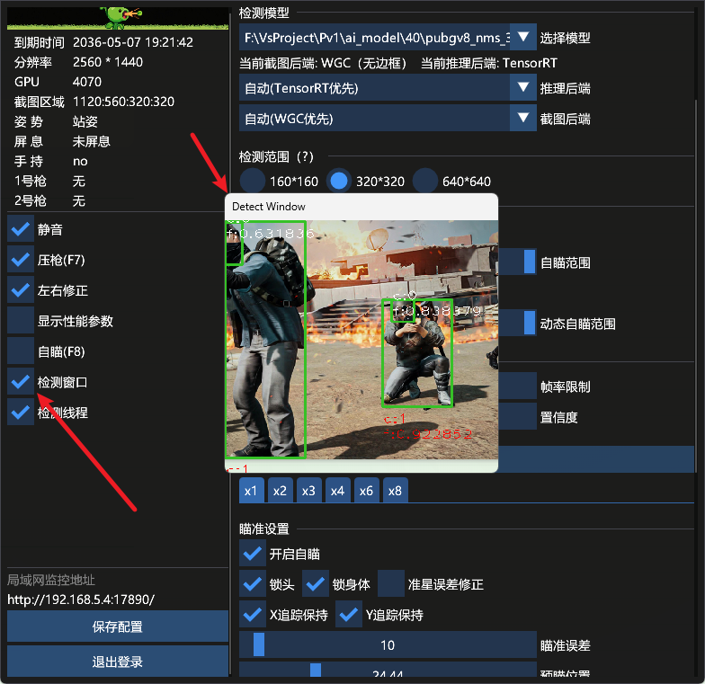
Task: Enable the 显示性能参数 checkbox
Action: (21, 321)
